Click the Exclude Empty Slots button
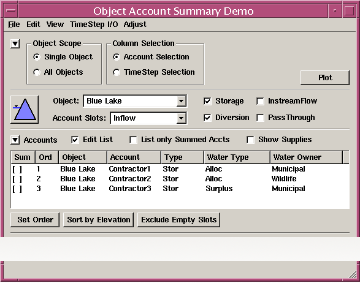 179,220
